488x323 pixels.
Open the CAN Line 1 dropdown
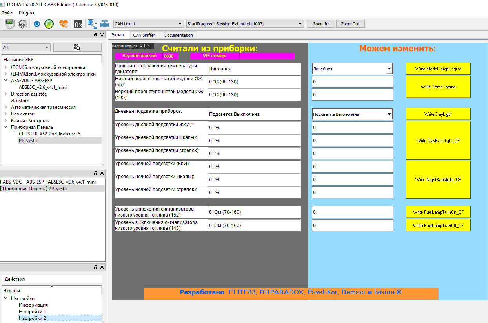148,24
